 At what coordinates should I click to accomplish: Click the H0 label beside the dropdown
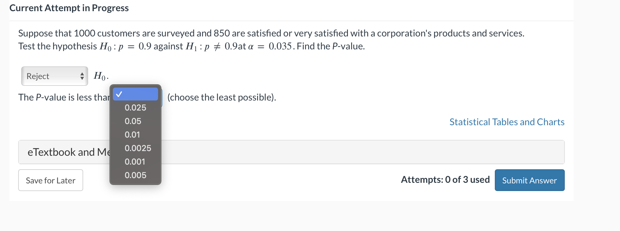tap(100, 76)
